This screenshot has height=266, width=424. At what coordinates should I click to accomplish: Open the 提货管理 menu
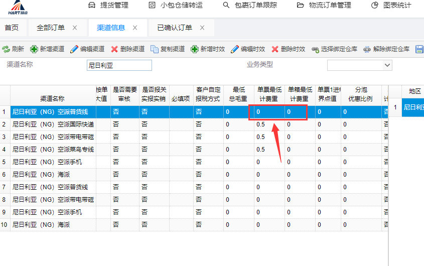[x=108, y=6]
